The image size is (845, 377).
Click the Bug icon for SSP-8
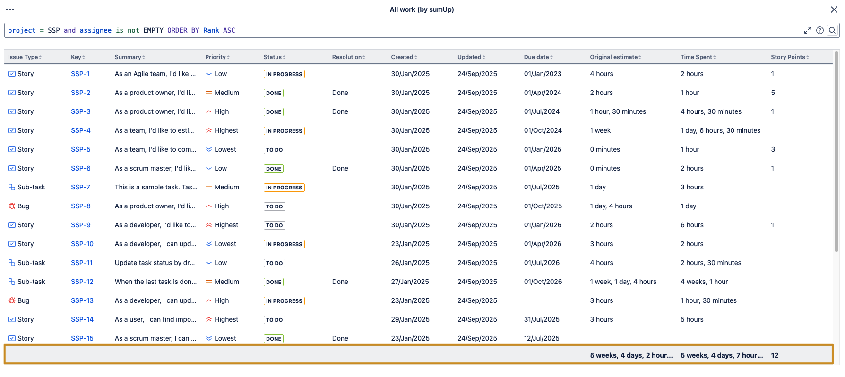click(12, 206)
